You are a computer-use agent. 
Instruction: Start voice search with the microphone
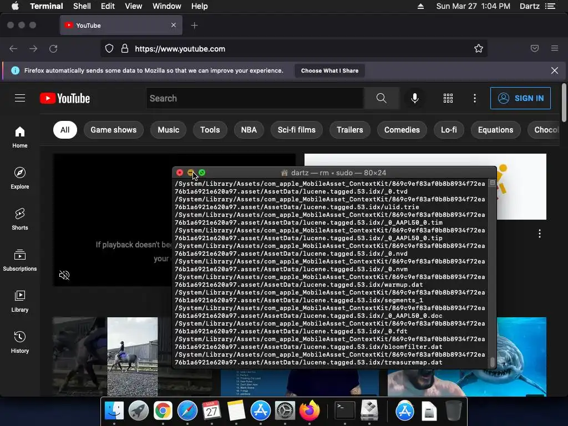[x=415, y=98]
